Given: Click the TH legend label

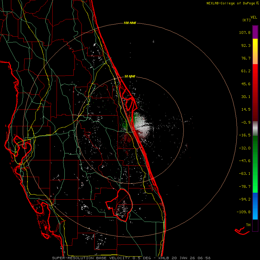Looking at the screenshot, I should 248,225.
